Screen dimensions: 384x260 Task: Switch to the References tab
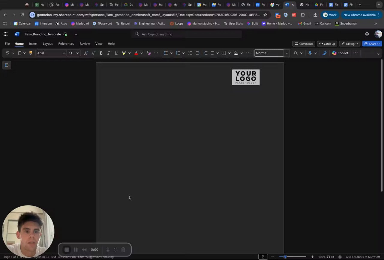pos(66,44)
